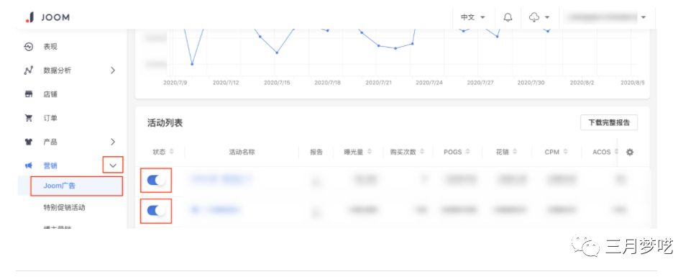The height and width of the screenshot is (277, 696).
Task: Toggle the second campaign status switch
Action: (x=156, y=210)
